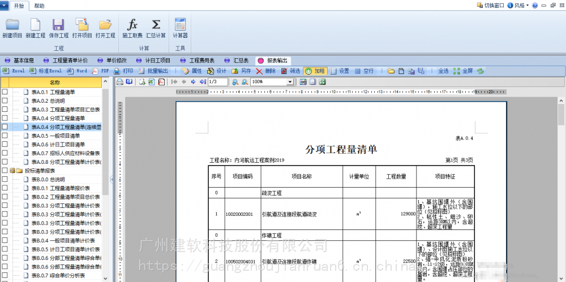Switch to the 帮助 ribbon tab
This screenshot has height=282, width=566.
(39, 6)
